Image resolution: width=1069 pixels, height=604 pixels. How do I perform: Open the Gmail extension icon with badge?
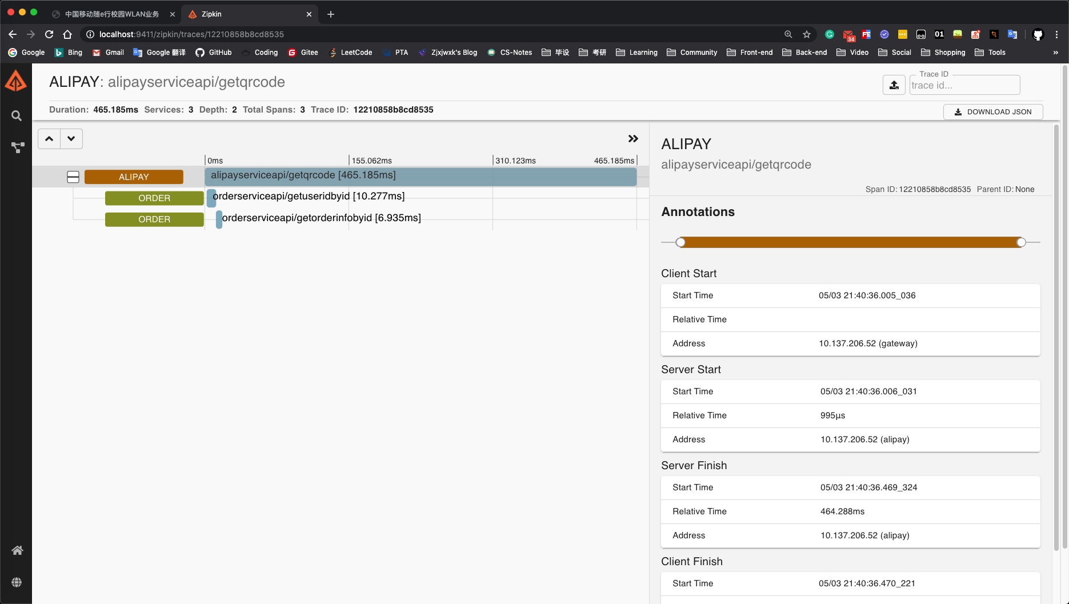point(848,35)
